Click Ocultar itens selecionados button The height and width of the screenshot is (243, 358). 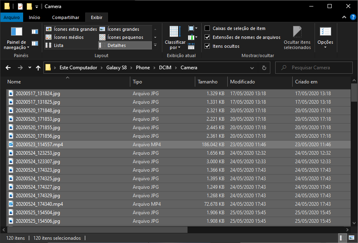coord(297,38)
